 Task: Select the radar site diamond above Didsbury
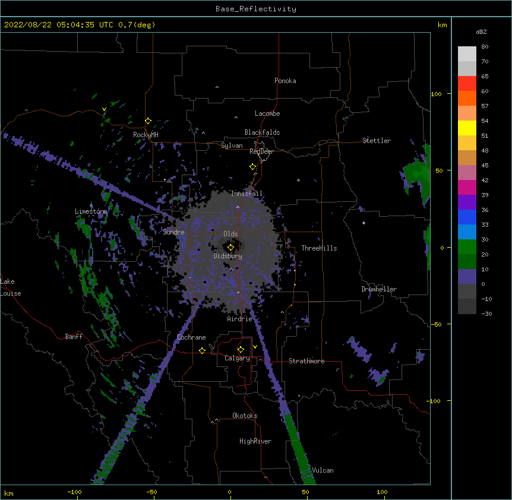pos(230,248)
